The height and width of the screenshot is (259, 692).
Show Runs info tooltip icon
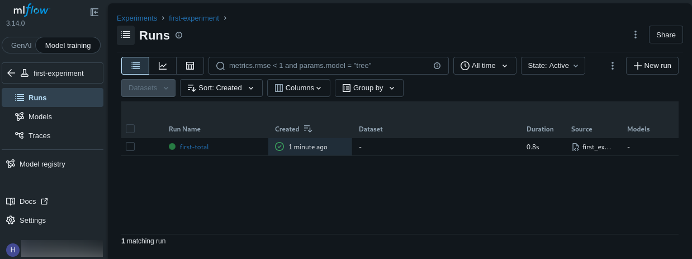click(x=179, y=35)
